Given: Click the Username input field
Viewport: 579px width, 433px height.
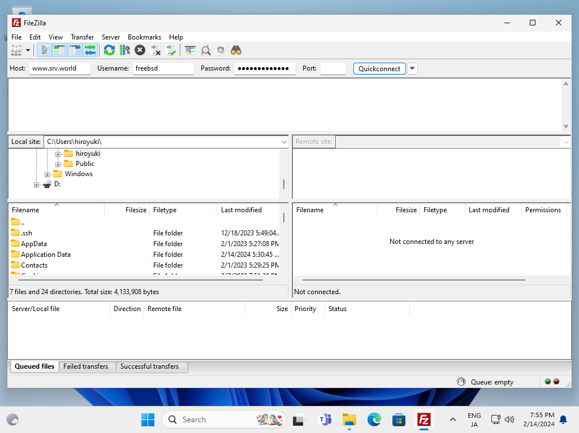Looking at the screenshot, I should (x=163, y=69).
